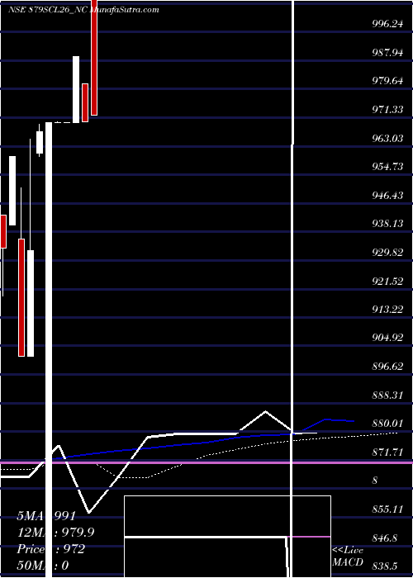
Task: Click the short blue line segment right of 880.01 level
Action: (328, 425)
